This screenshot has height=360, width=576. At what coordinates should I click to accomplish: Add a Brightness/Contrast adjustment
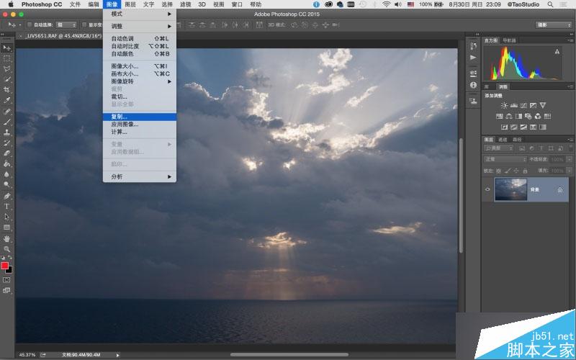[x=504, y=105]
